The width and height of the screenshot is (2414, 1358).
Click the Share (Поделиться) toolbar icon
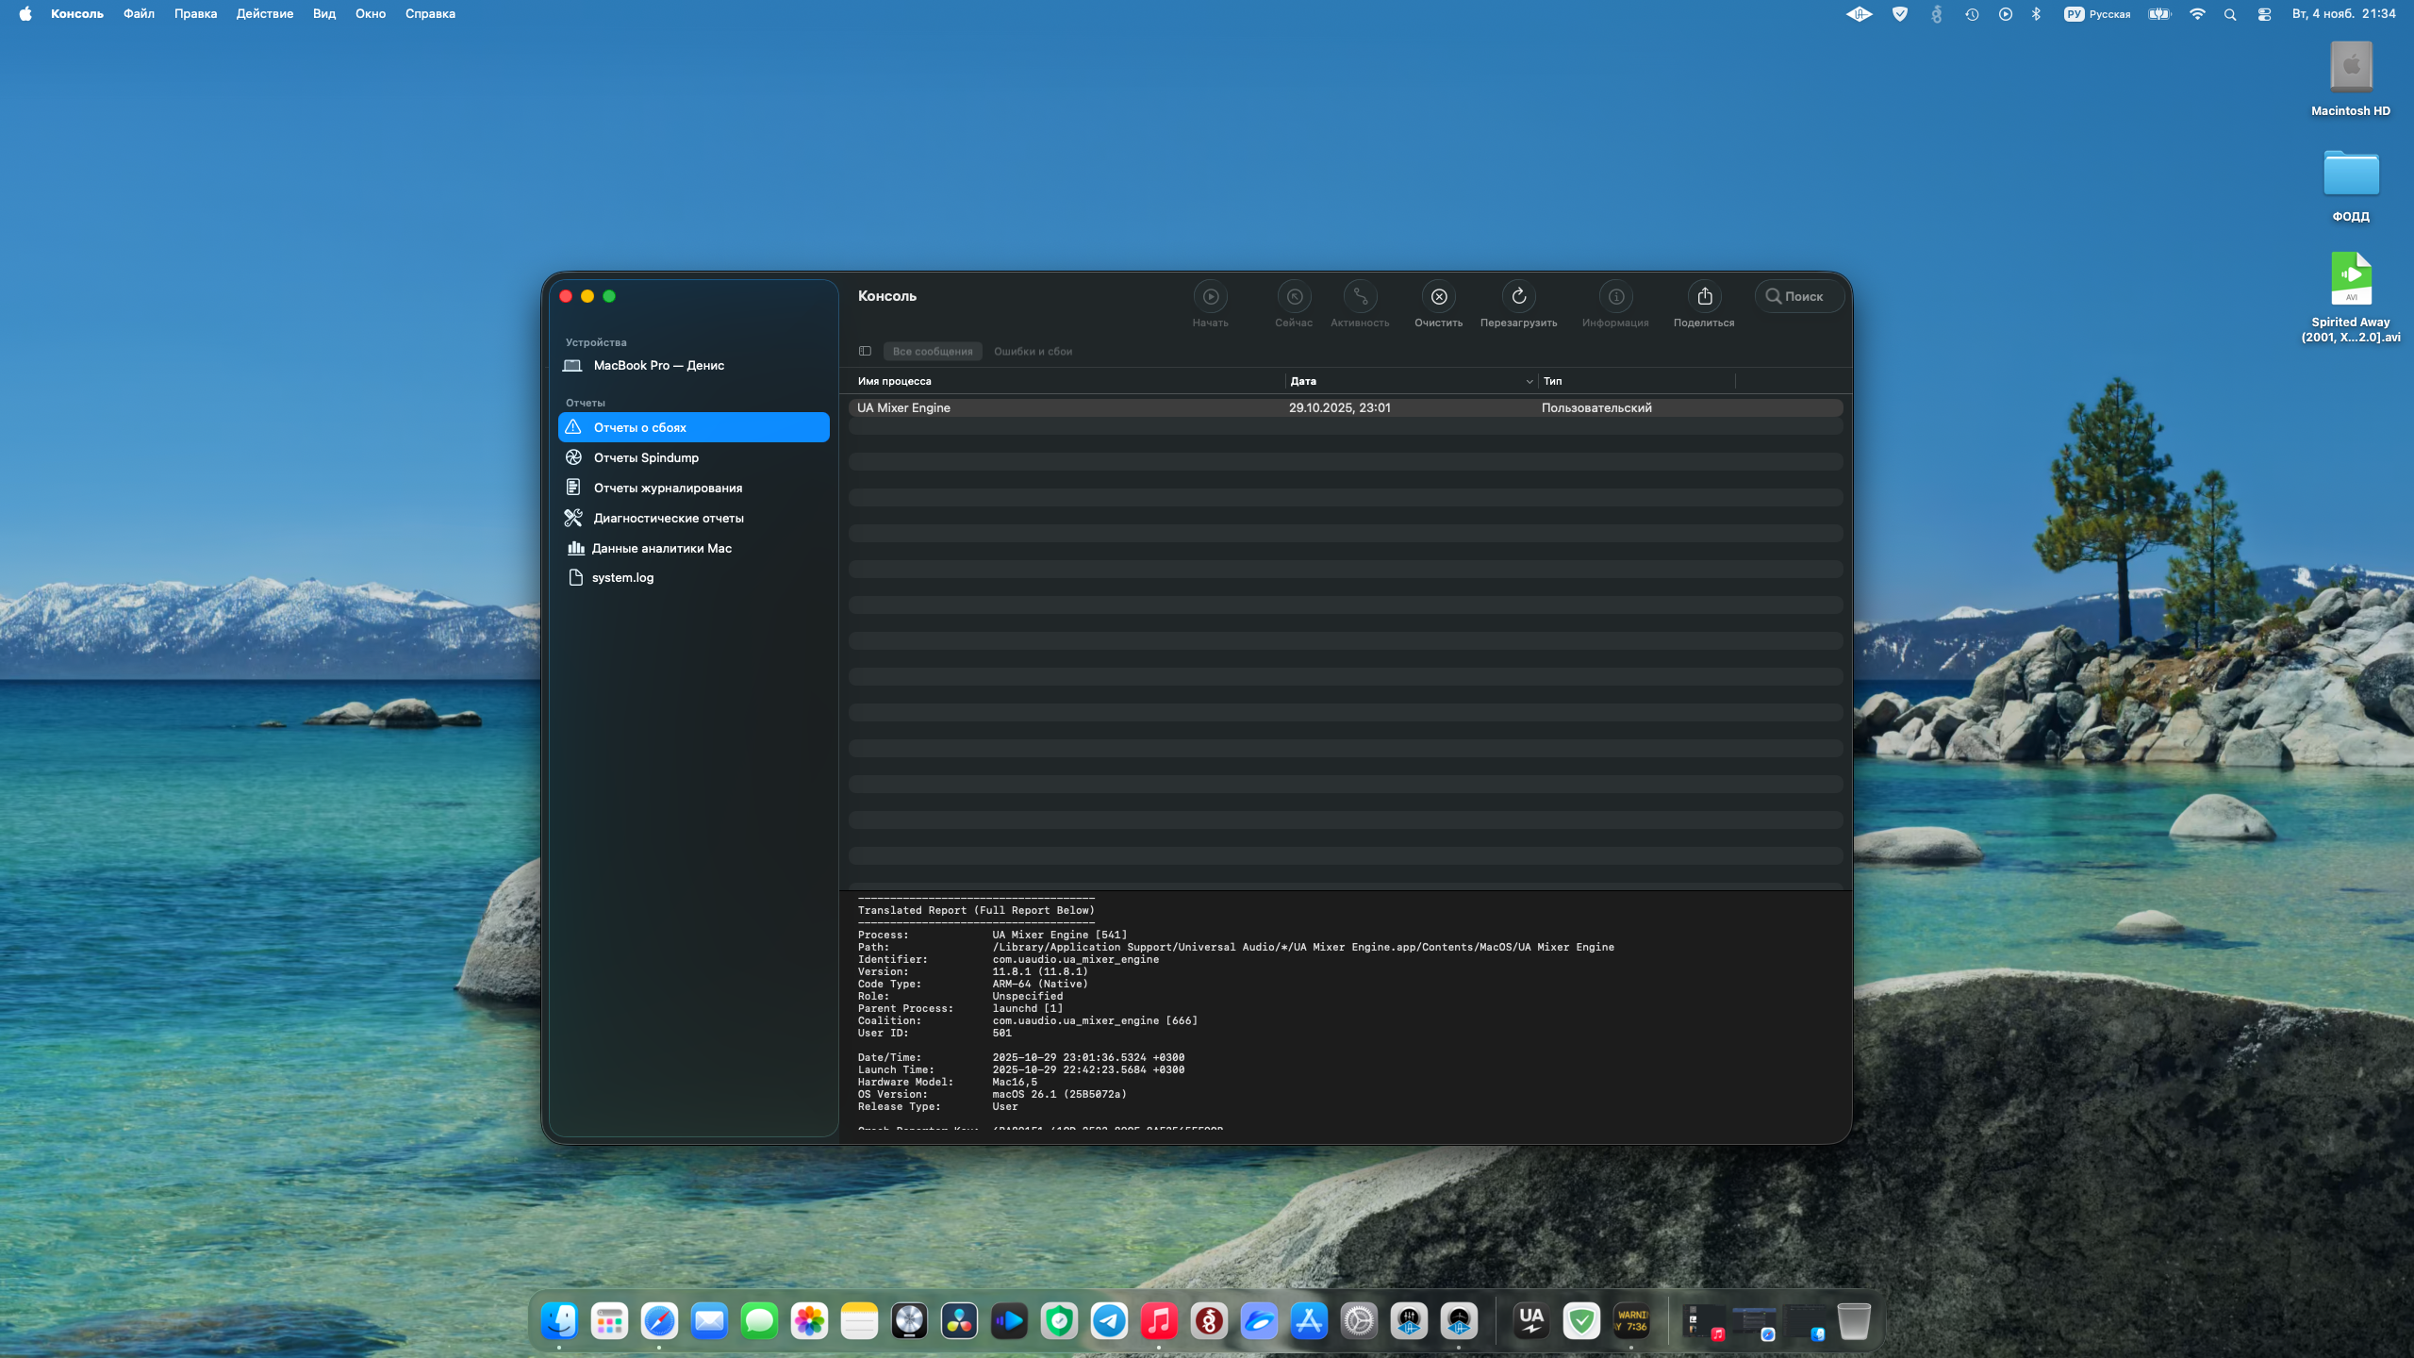tap(1704, 297)
